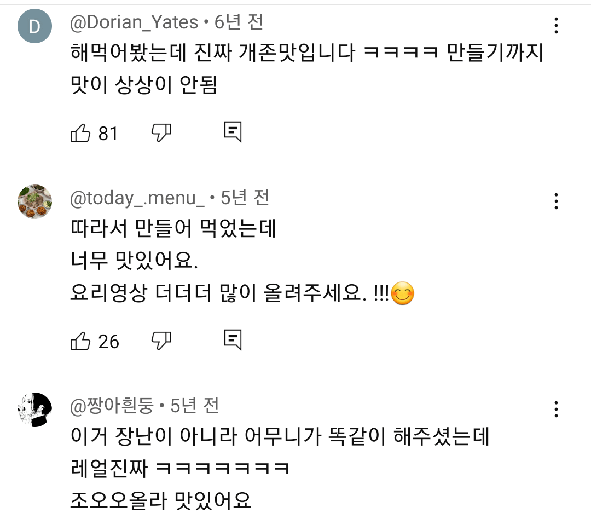The height and width of the screenshot is (519, 591).
Task: Click the 26 likes count
Action: coord(108,342)
